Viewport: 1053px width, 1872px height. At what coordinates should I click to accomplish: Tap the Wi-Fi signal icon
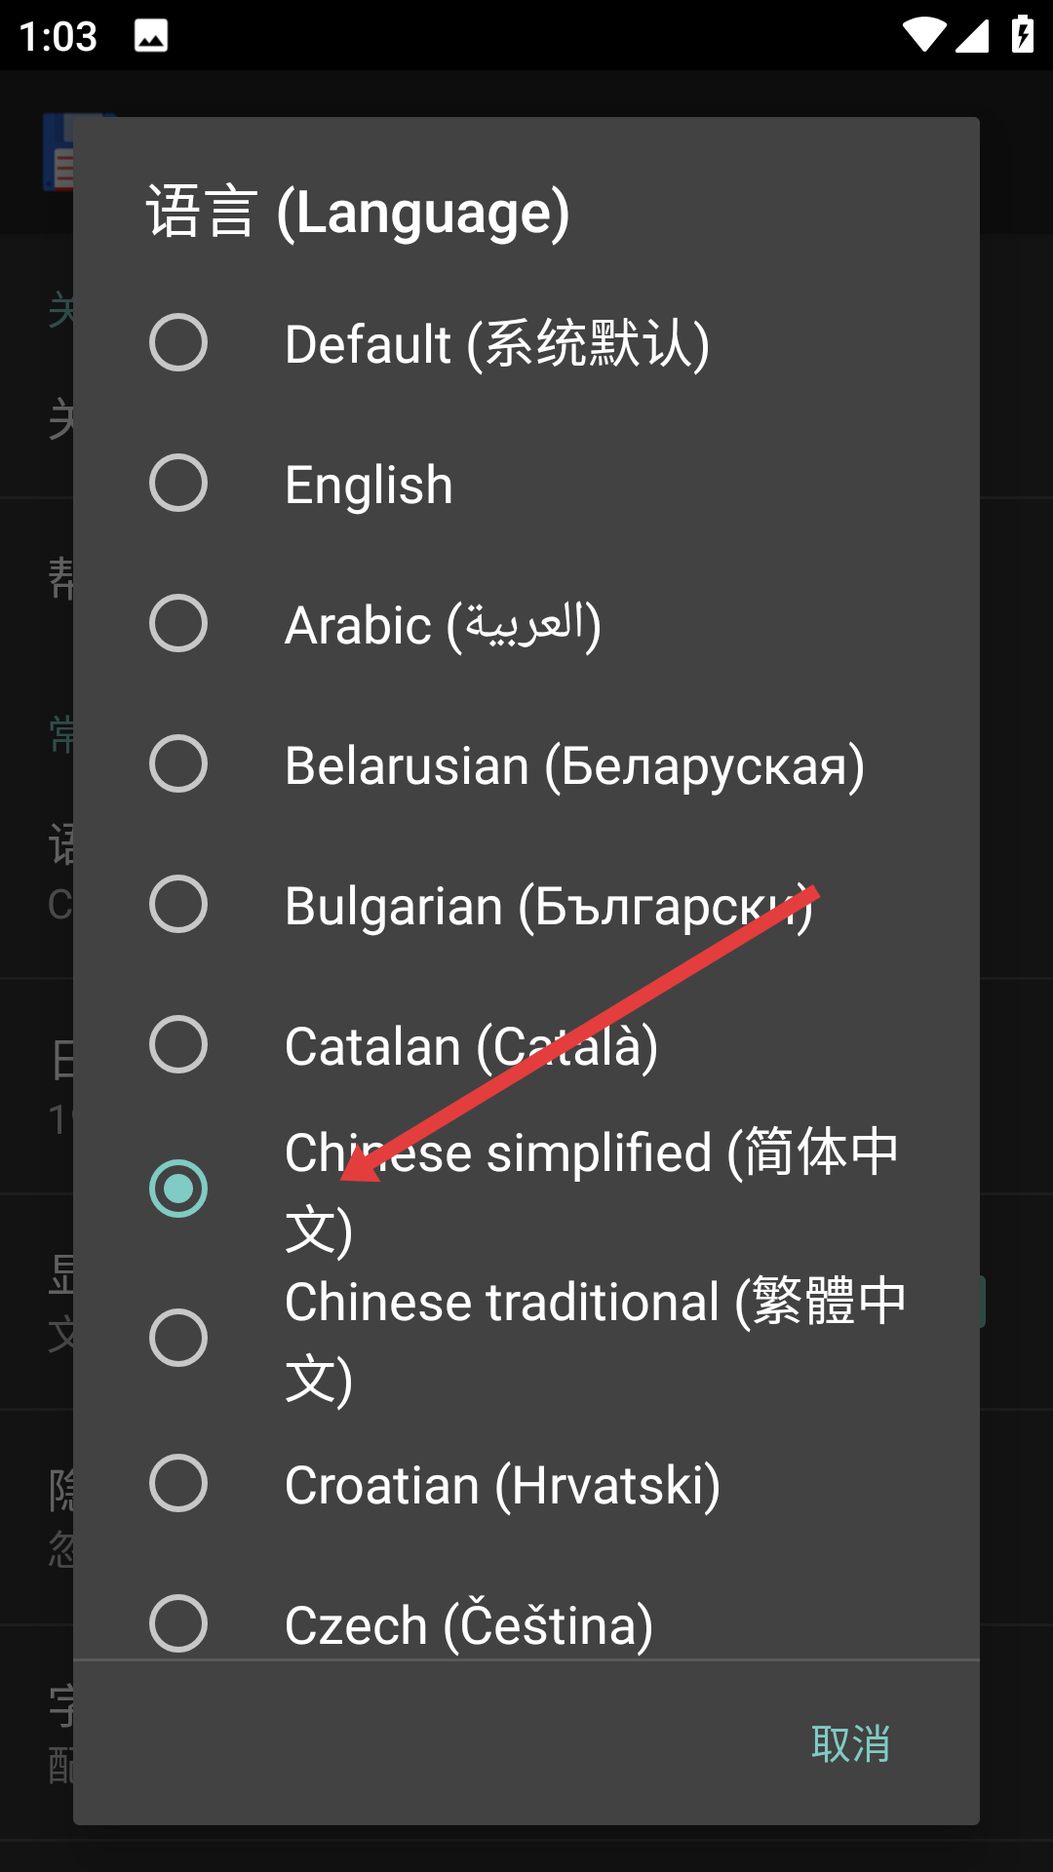point(922,35)
